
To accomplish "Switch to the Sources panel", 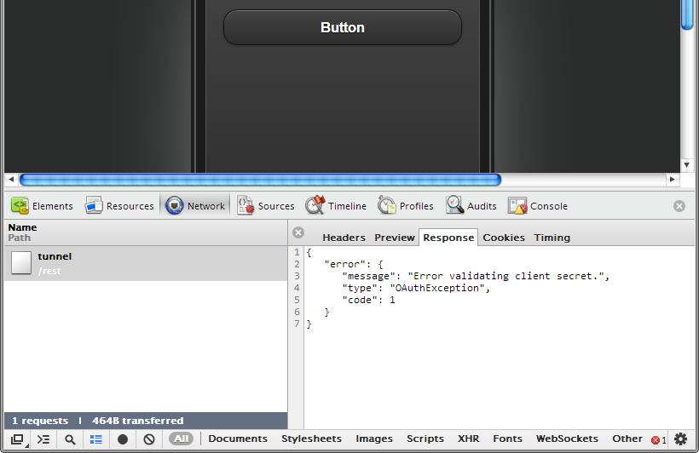I will 266,206.
